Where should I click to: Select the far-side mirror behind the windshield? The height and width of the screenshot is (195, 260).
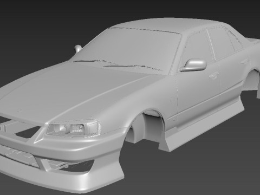[78, 48]
